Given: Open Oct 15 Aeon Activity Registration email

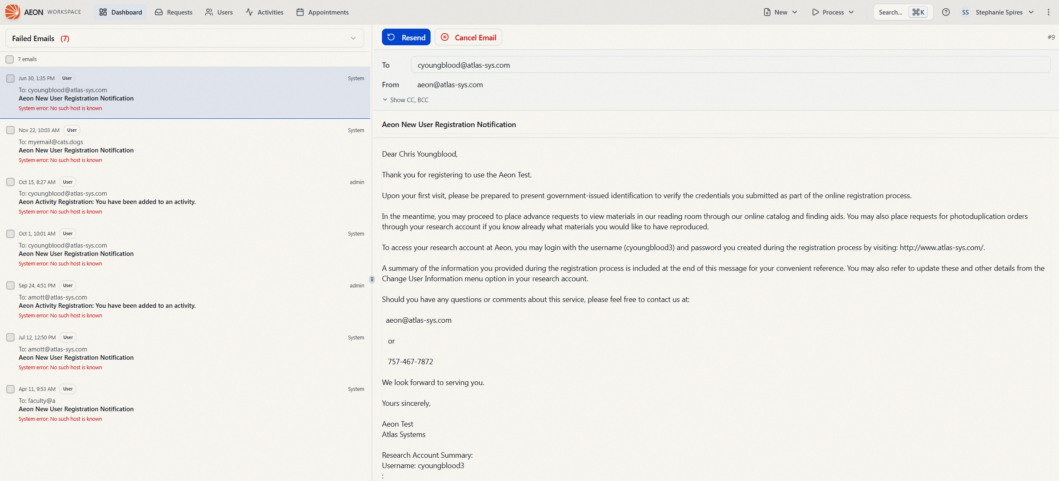Looking at the screenshot, I should pyautogui.click(x=185, y=196).
